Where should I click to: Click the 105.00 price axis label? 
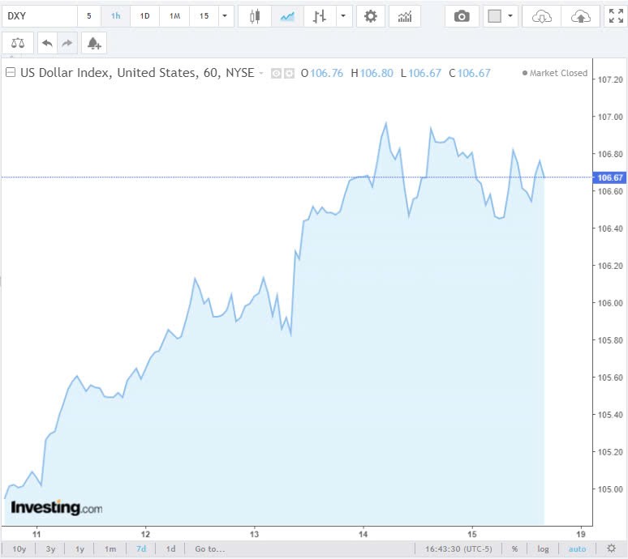(610, 489)
